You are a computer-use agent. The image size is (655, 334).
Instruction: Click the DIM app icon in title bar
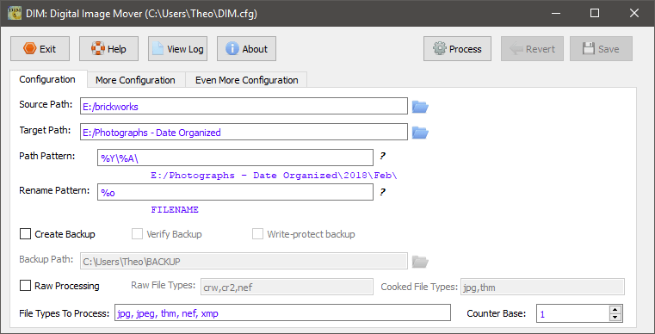click(15, 14)
